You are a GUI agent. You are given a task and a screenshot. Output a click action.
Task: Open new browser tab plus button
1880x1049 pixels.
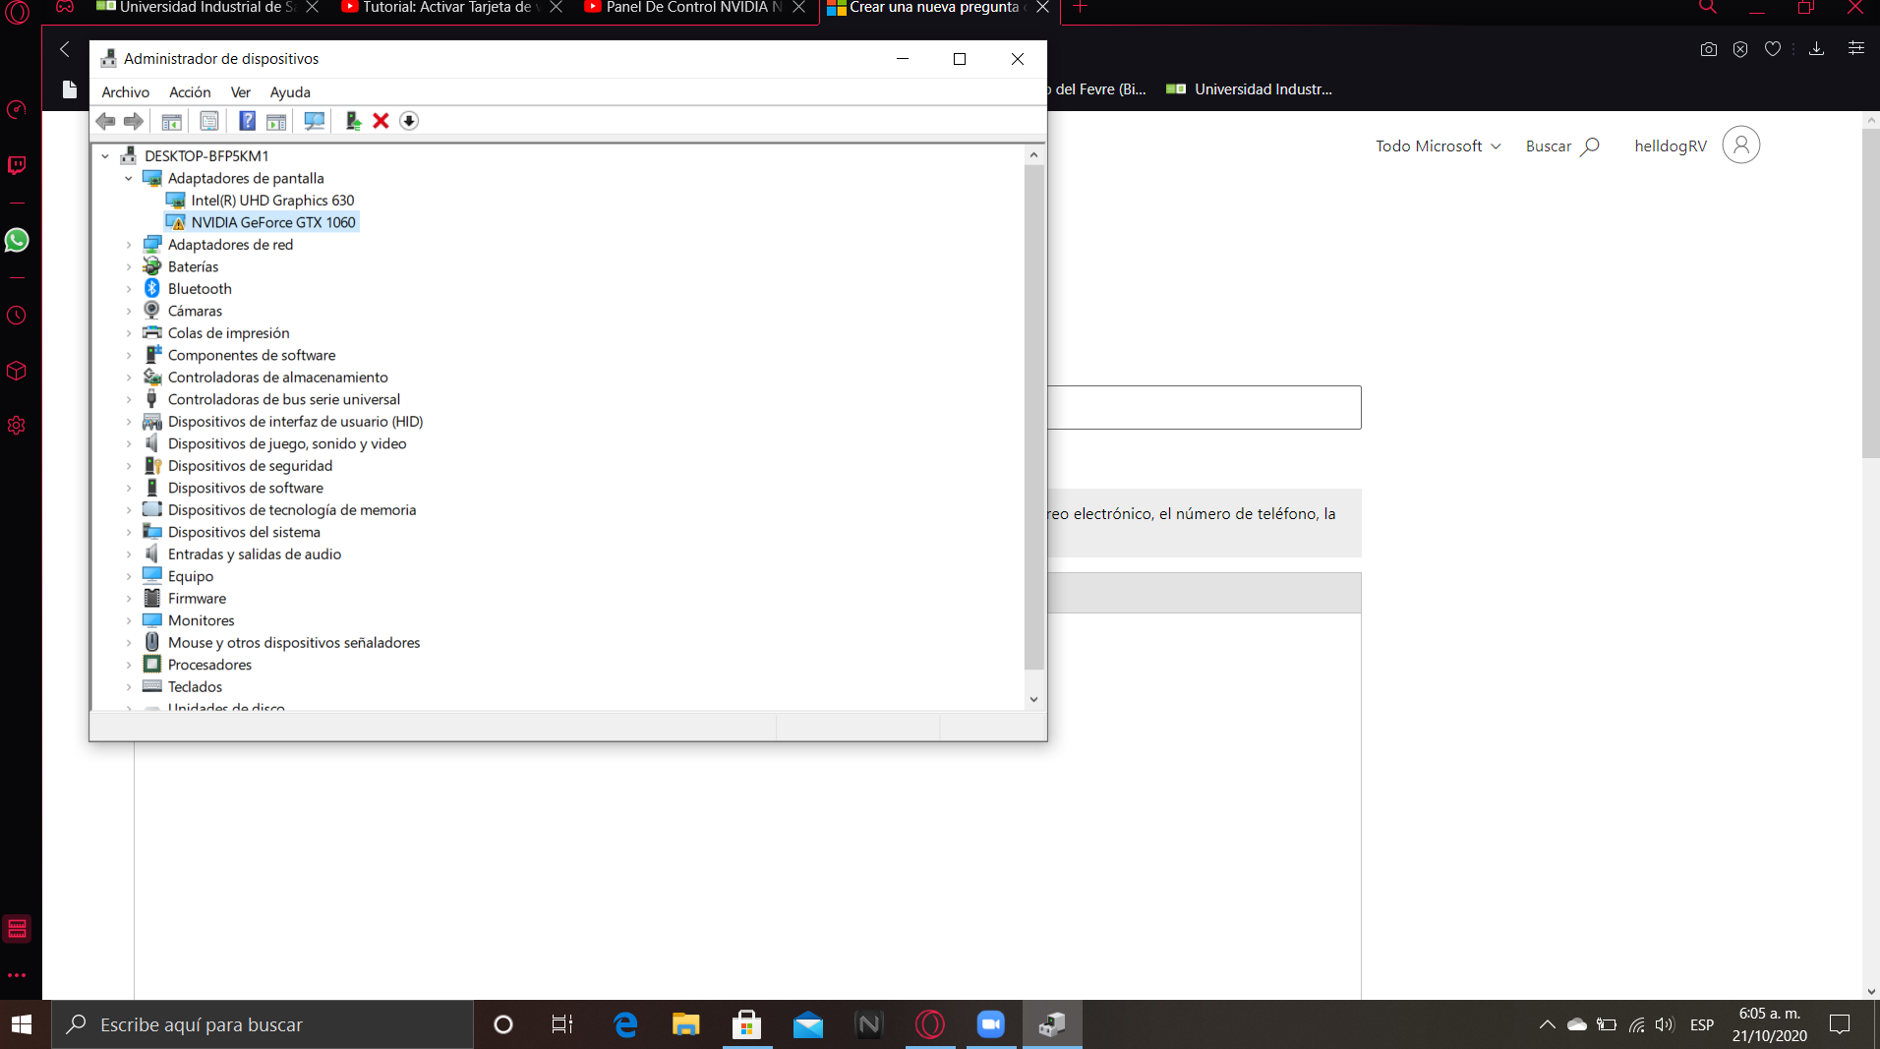(1080, 8)
